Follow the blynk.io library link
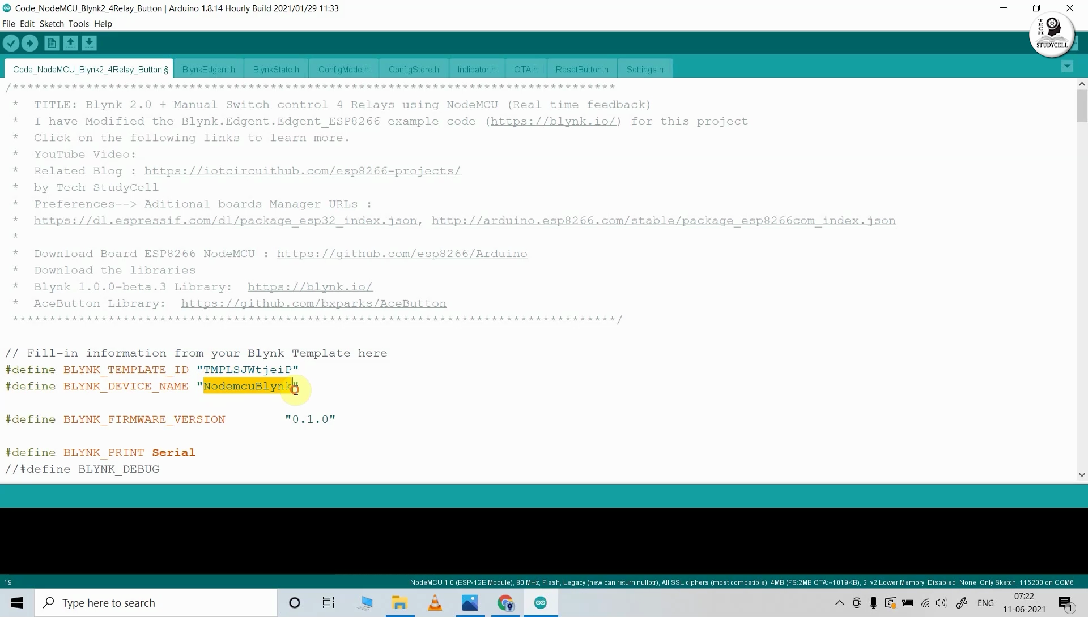This screenshot has height=617, width=1088. click(309, 286)
